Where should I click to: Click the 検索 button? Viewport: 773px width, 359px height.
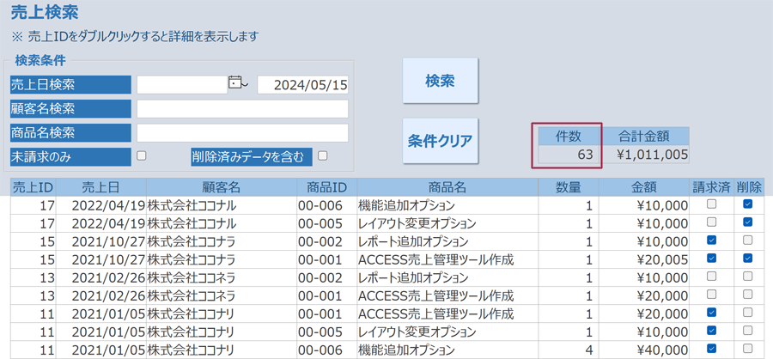click(440, 81)
